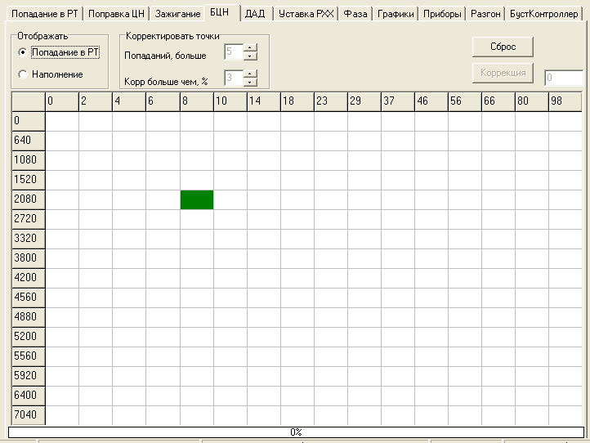The width and height of the screenshot is (590, 443).
Task: Select row header 1080
Action: [29, 160]
